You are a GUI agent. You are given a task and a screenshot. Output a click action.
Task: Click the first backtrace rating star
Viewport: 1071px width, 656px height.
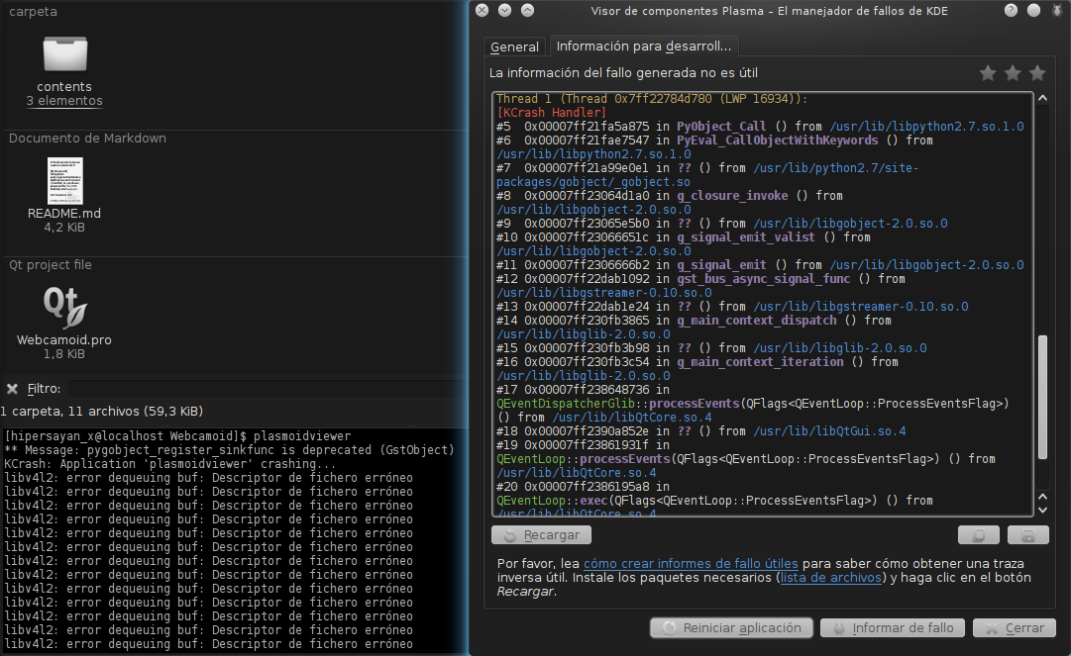(988, 73)
